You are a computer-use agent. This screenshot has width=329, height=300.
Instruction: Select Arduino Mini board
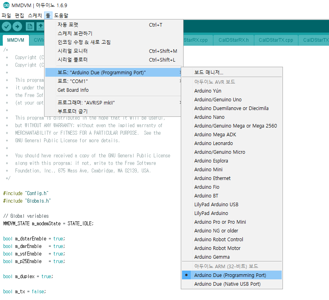click(x=232, y=170)
